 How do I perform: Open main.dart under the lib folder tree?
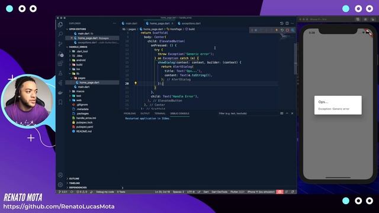tap(83, 87)
